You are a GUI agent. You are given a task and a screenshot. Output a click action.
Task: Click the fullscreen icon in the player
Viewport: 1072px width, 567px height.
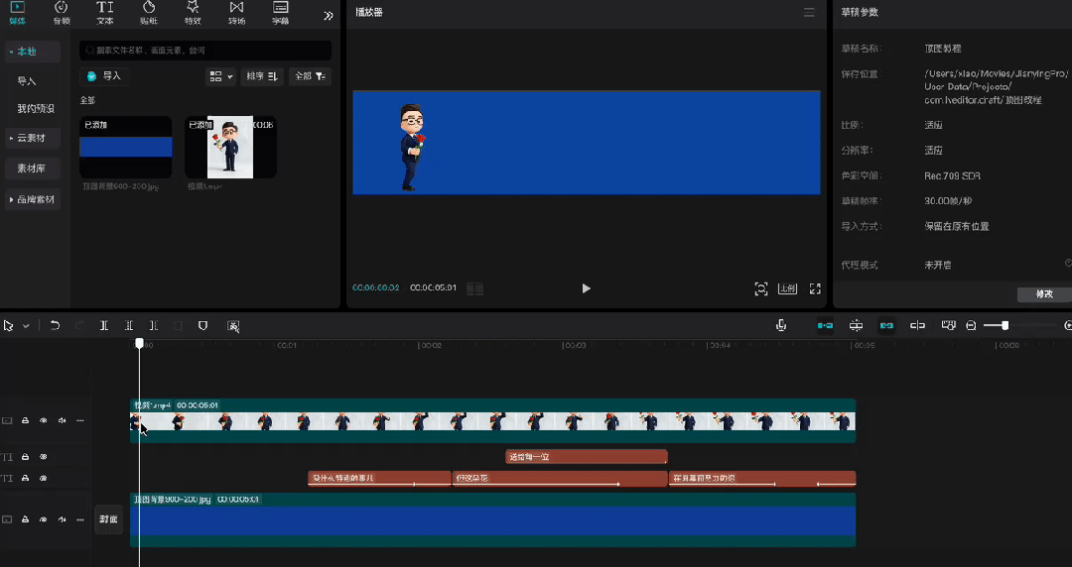(x=815, y=288)
